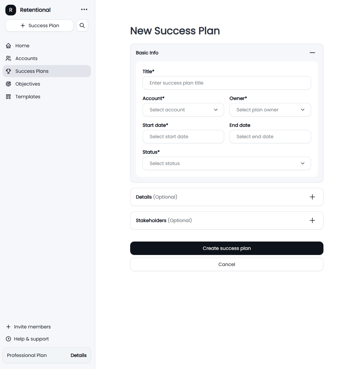Click the Objectives target icon
357x369 pixels.
(8, 84)
